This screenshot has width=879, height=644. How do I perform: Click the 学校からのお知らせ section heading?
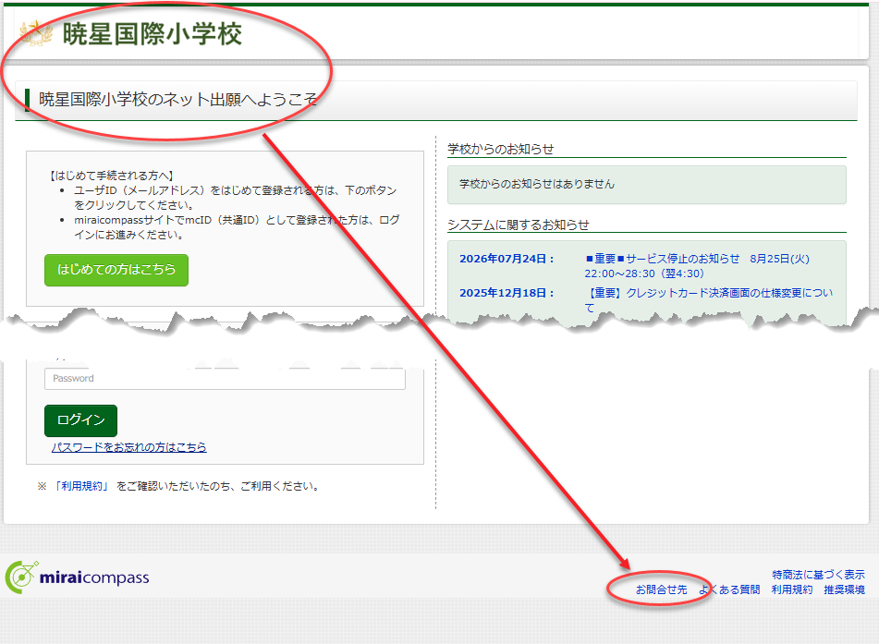[501, 149]
